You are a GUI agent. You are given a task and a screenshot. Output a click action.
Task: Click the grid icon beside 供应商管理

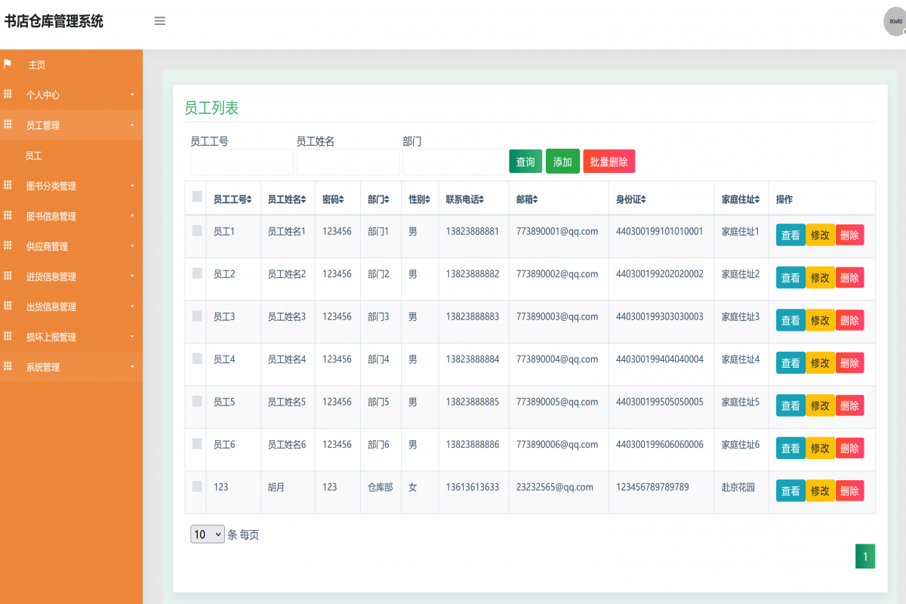pyautogui.click(x=8, y=246)
